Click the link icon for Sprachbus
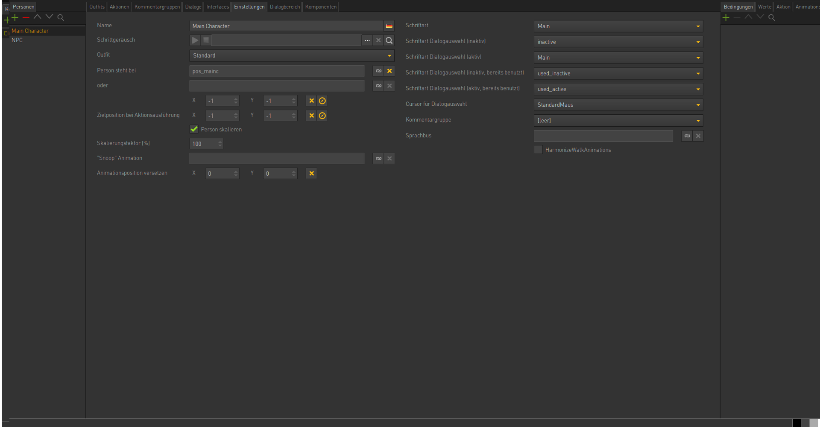820x427 pixels. pyautogui.click(x=687, y=136)
